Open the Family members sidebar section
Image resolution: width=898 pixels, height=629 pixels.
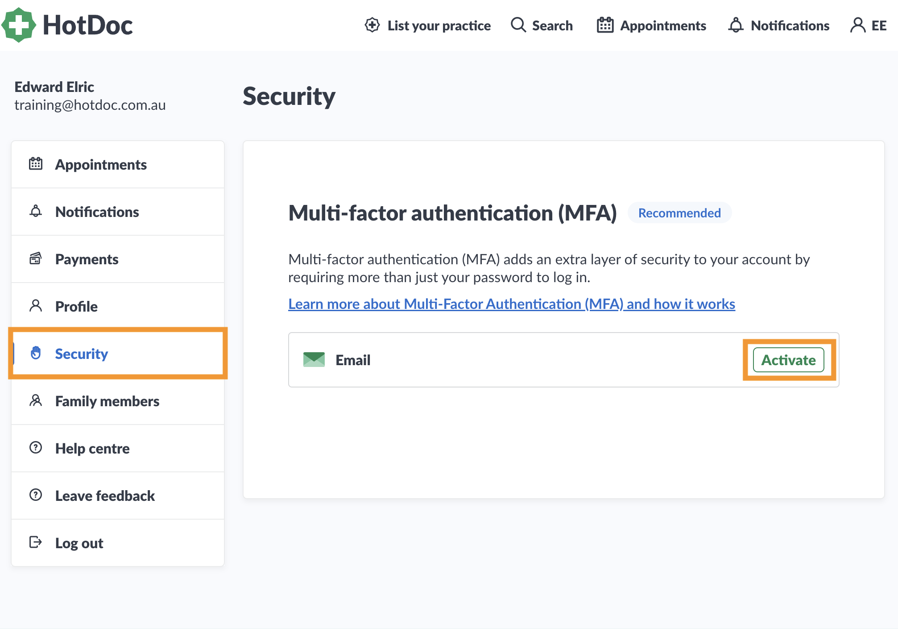tap(107, 401)
